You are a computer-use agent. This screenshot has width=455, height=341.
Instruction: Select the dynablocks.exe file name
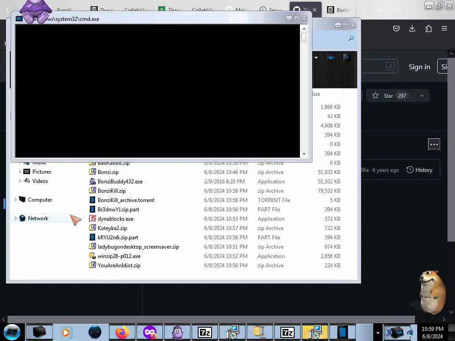point(116,218)
